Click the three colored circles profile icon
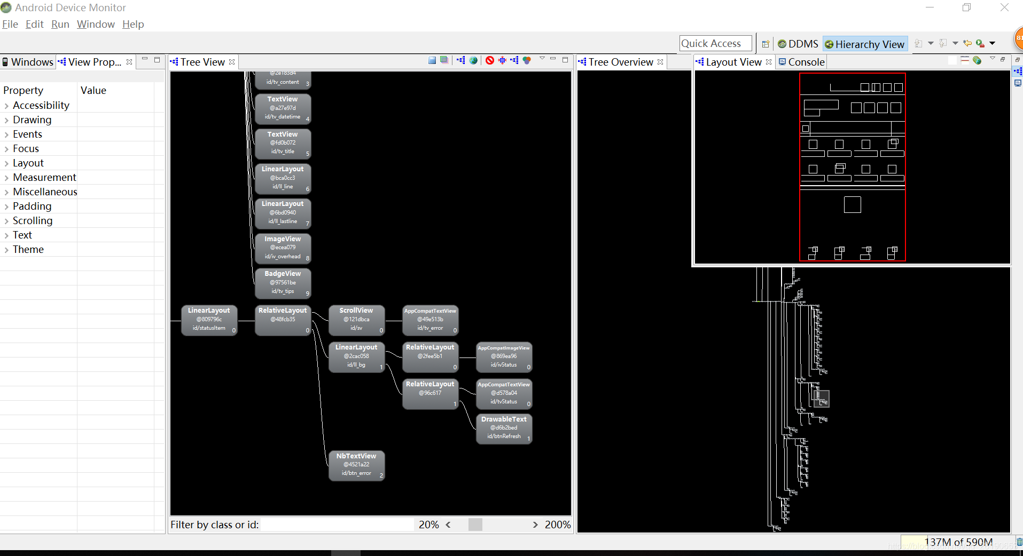This screenshot has width=1023, height=556. click(x=527, y=60)
